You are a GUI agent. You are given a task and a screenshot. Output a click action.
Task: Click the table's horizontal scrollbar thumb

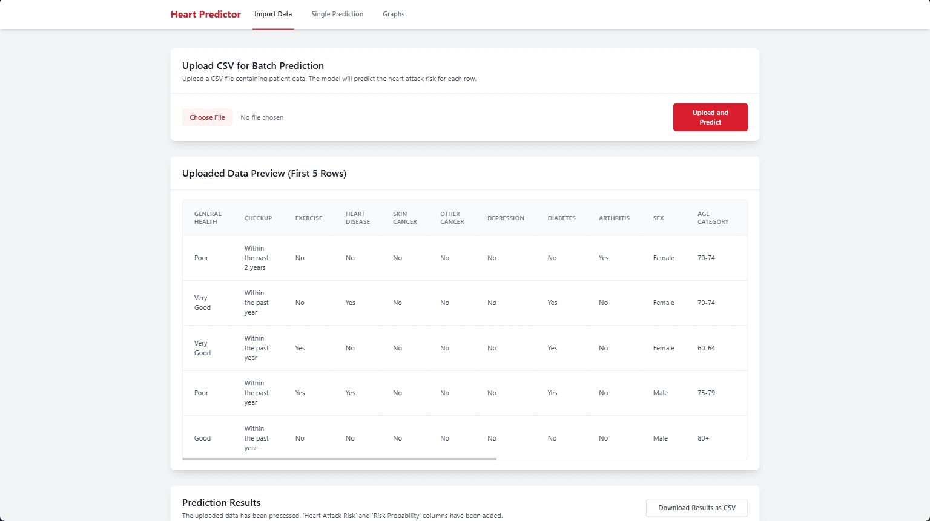pyautogui.click(x=340, y=459)
